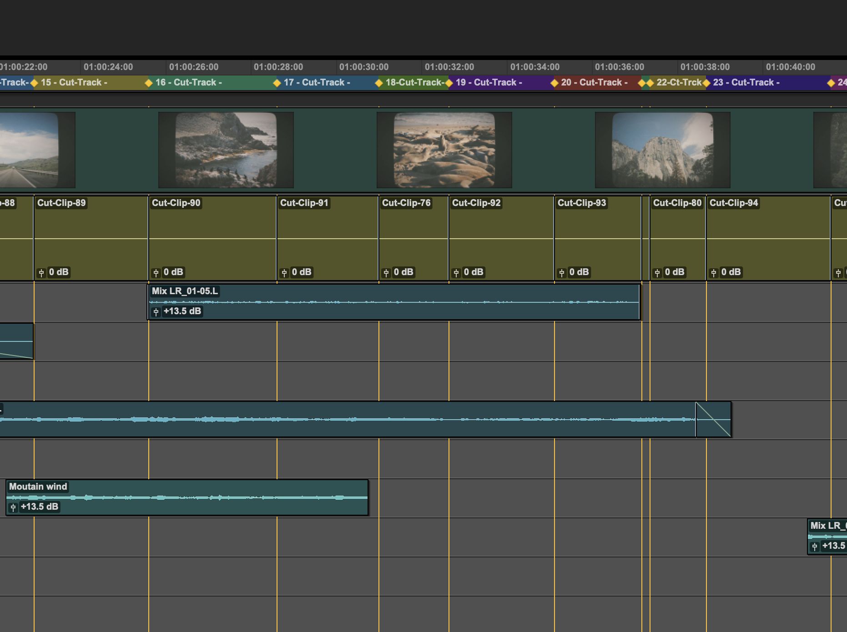Click the ruler at timecode 01:00:30:00
The height and width of the screenshot is (632, 847).
pos(364,67)
